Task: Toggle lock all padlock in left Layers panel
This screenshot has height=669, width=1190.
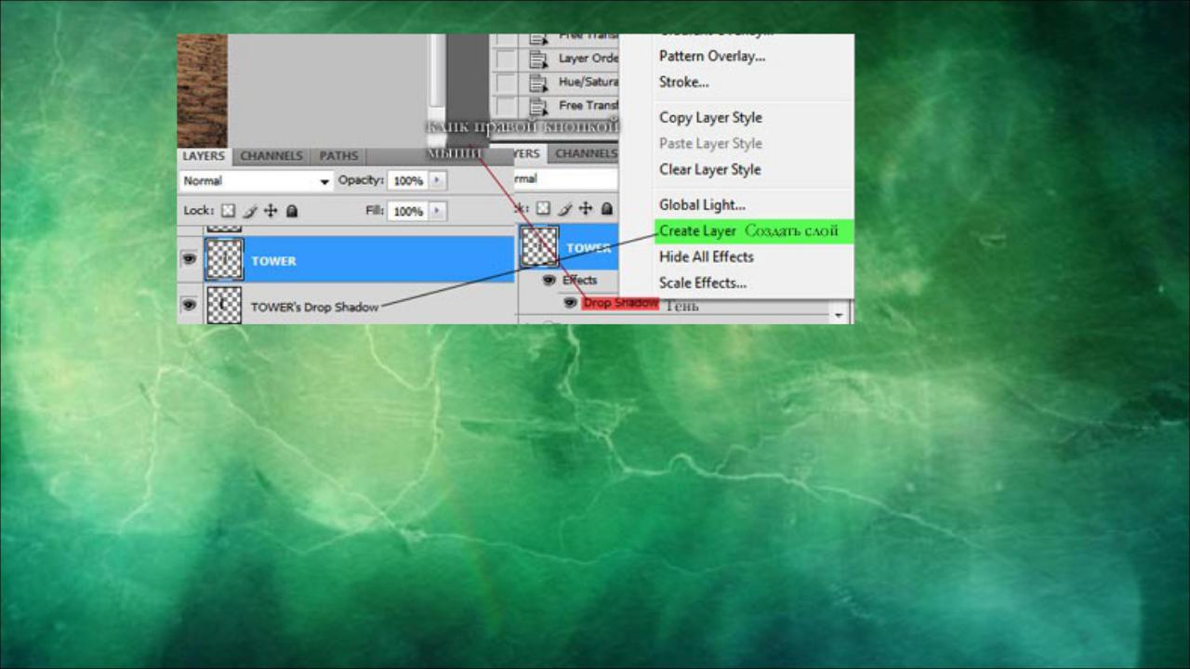Action: pos(292,211)
